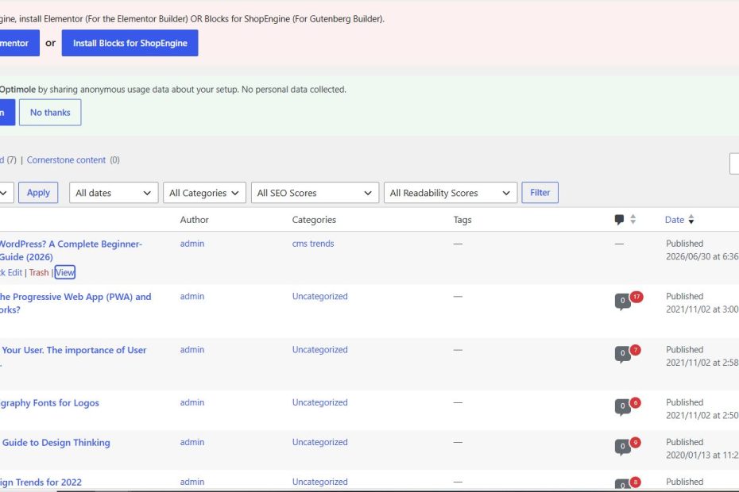
Task: Click Uncategorized in PWA post row
Action: [319, 296]
